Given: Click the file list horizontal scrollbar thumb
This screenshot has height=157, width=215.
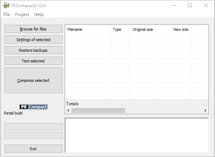Looking at the screenshot, I should coord(98,110).
